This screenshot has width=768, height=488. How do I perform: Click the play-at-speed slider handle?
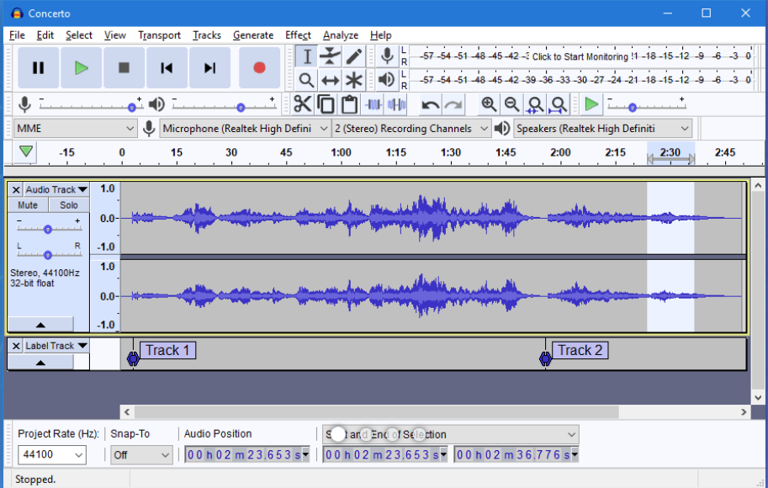(633, 108)
